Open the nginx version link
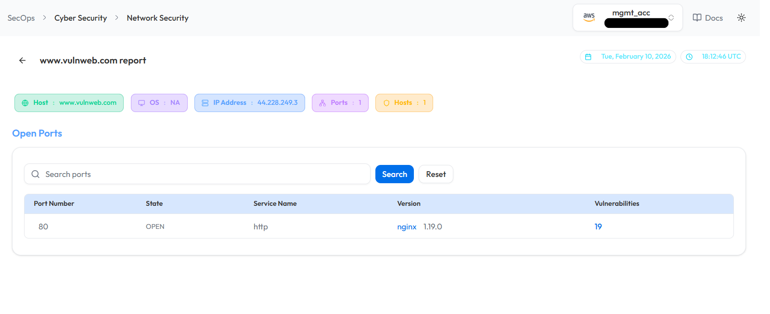This screenshot has height=314, width=770. (407, 226)
